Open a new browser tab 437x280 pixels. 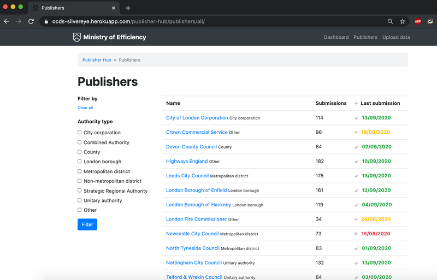point(128,8)
